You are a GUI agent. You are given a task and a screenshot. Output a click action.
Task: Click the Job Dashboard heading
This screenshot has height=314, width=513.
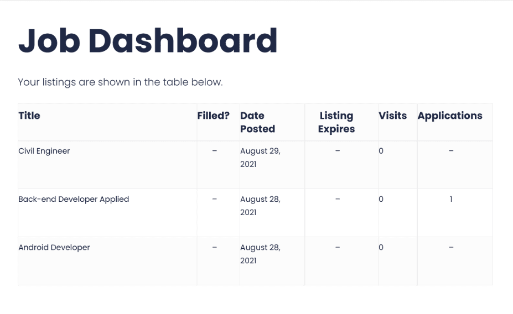click(148, 40)
